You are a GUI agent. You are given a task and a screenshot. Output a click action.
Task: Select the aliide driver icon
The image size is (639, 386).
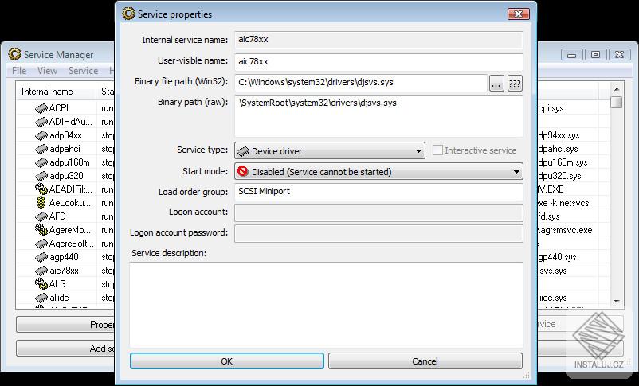coord(41,298)
